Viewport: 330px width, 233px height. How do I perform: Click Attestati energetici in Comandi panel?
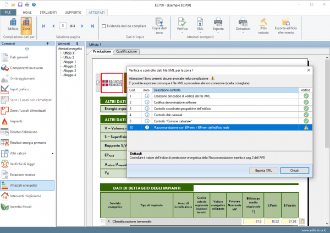tap(28, 185)
